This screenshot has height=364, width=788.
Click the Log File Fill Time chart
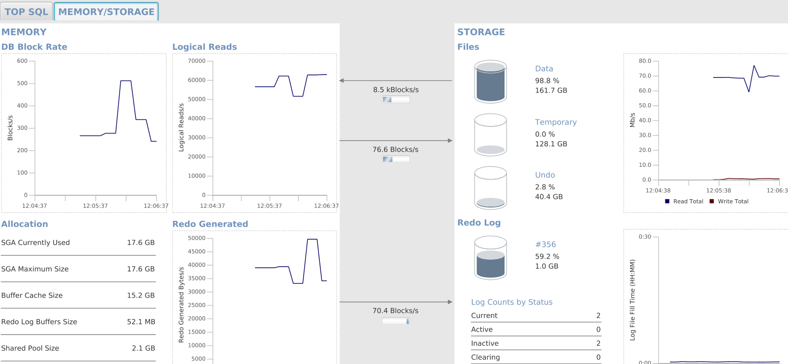[706, 297]
